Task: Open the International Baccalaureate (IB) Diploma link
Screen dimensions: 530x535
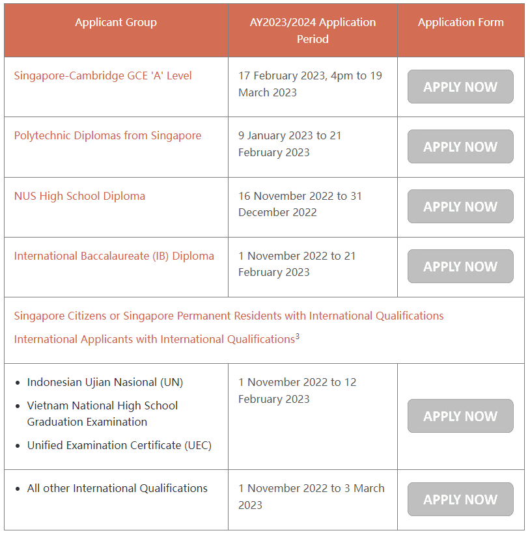Action: 114,256
